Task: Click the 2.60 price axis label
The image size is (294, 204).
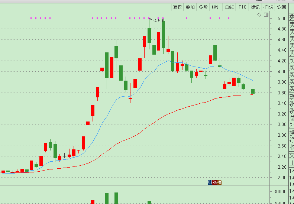Action: 282,146
